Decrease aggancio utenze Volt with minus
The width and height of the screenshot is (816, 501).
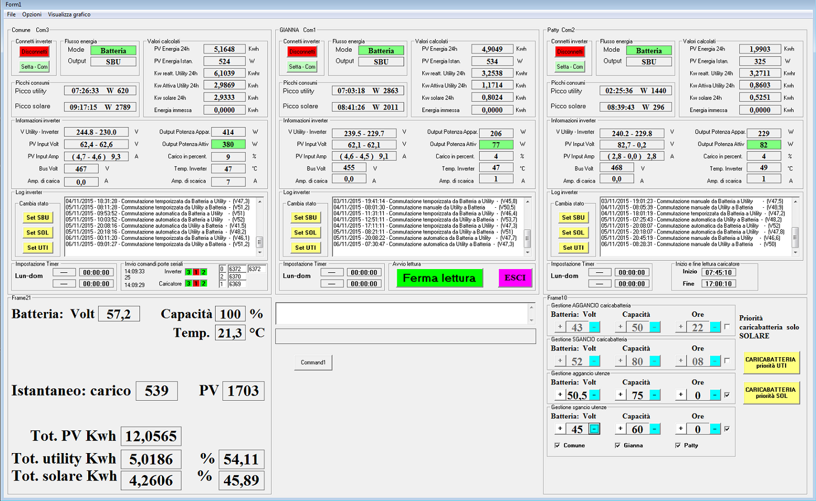point(594,395)
